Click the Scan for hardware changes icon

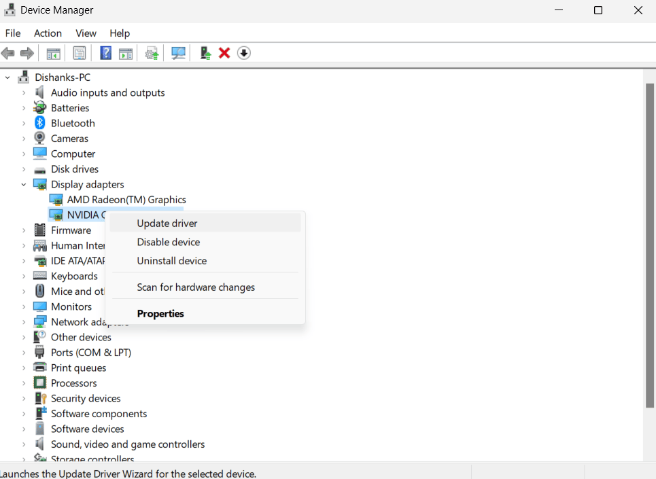pos(177,52)
